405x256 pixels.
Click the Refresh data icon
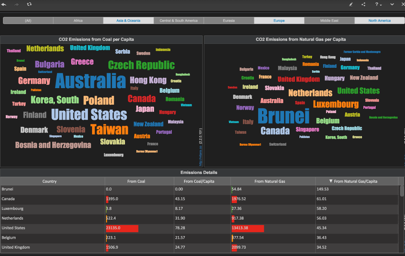(29, 4)
